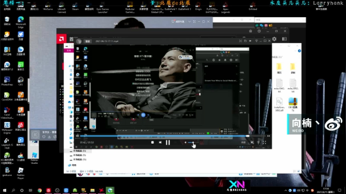Viewport: 346px width, 194px height.
Task: Open Roblox Studio desktop shortcut
Action: [x=34, y=158]
